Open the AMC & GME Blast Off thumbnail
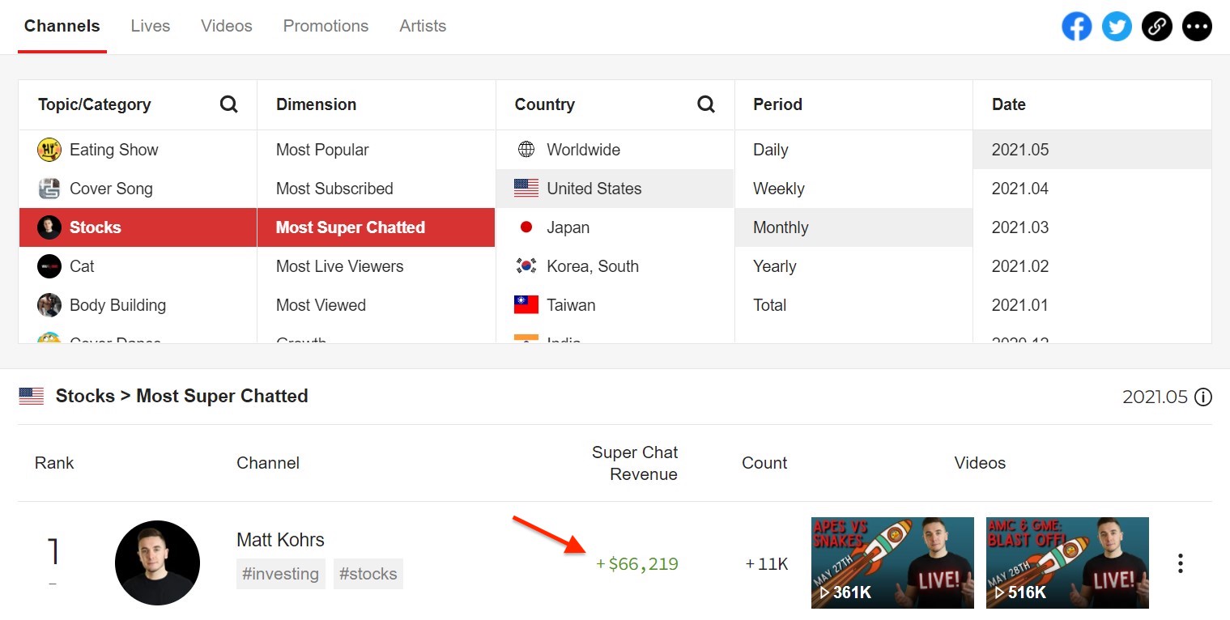 pyautogui.click(x=1067, y=563)
